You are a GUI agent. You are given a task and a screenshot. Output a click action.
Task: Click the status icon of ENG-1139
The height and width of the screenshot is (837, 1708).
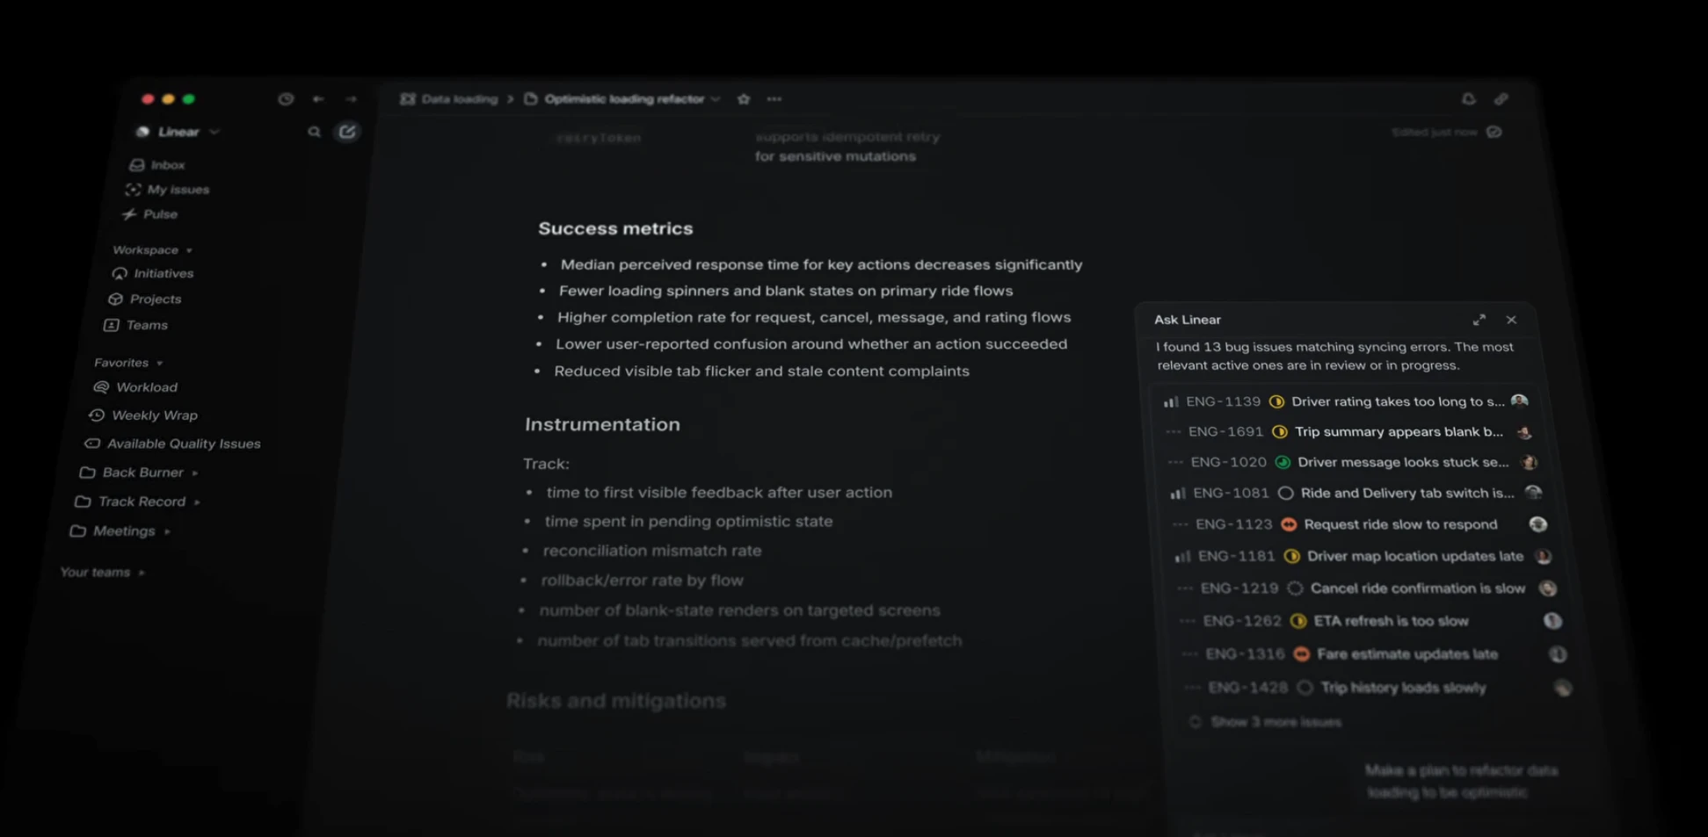[x=1276, y=401]
